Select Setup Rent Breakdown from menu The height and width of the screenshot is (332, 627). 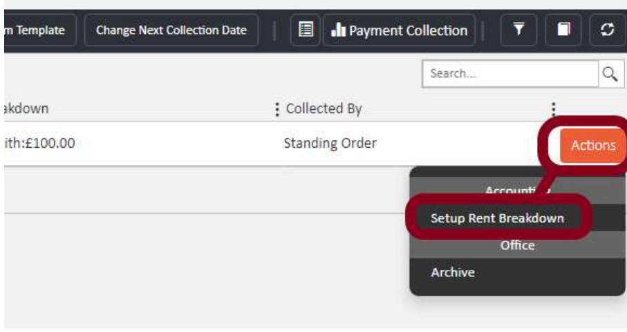click(x=497, y=218)
